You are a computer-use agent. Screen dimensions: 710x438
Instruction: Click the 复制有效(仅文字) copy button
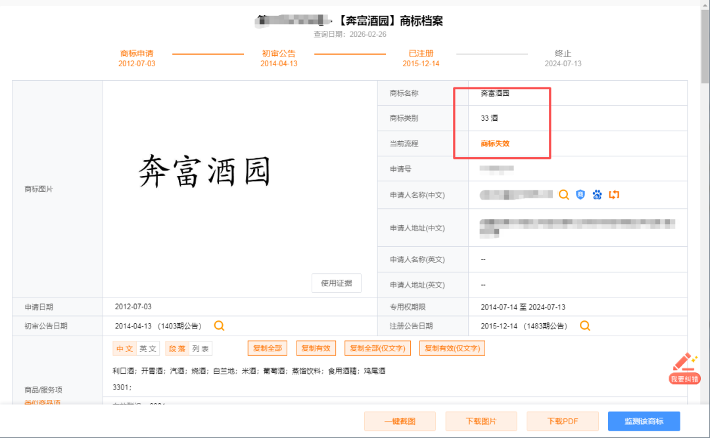tap(452, 348)
